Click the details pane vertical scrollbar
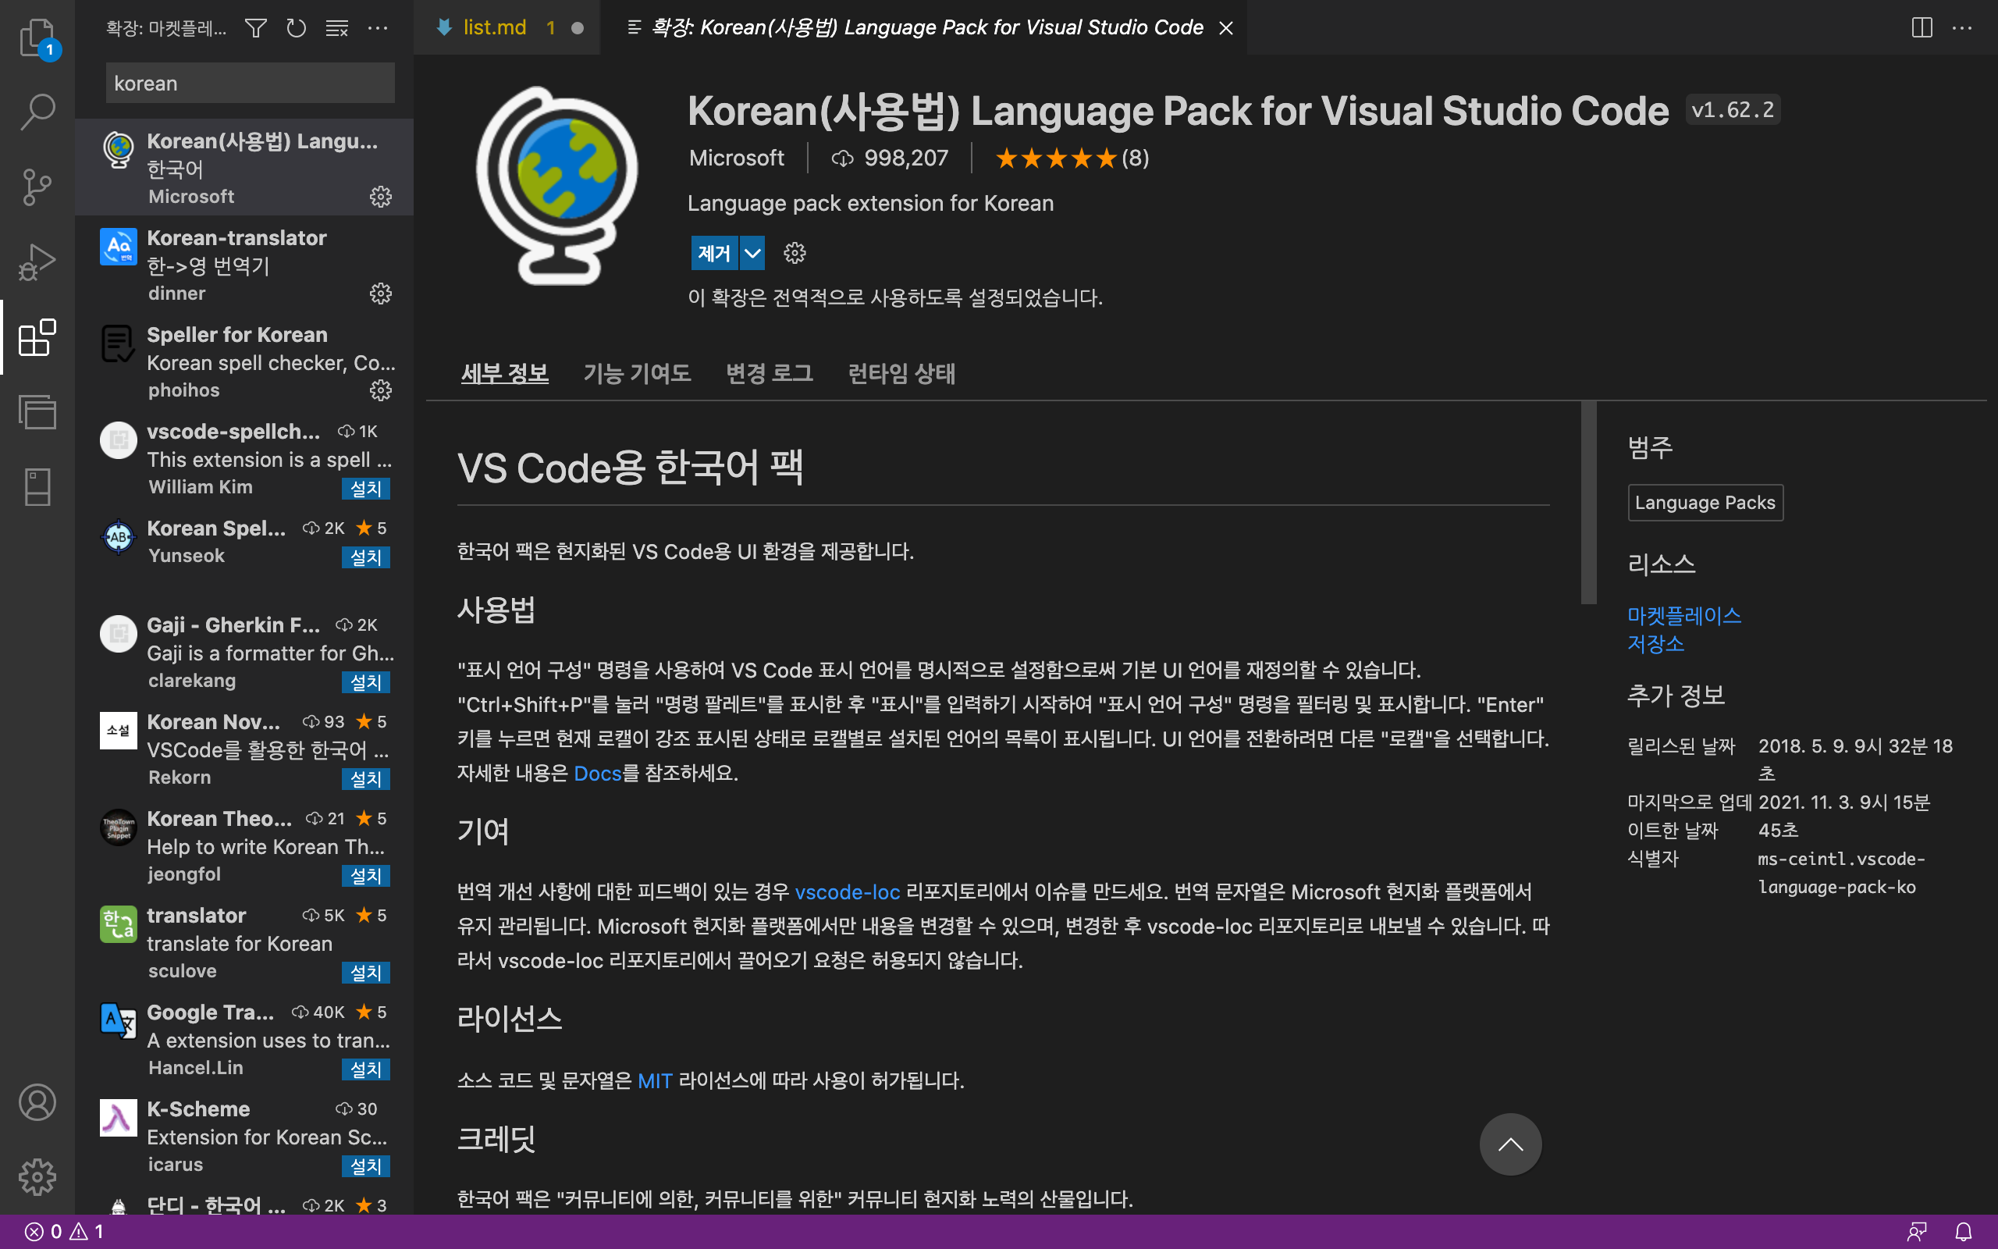The height and width of the screenshot is (1249, 1998). tap(1588, 502)
